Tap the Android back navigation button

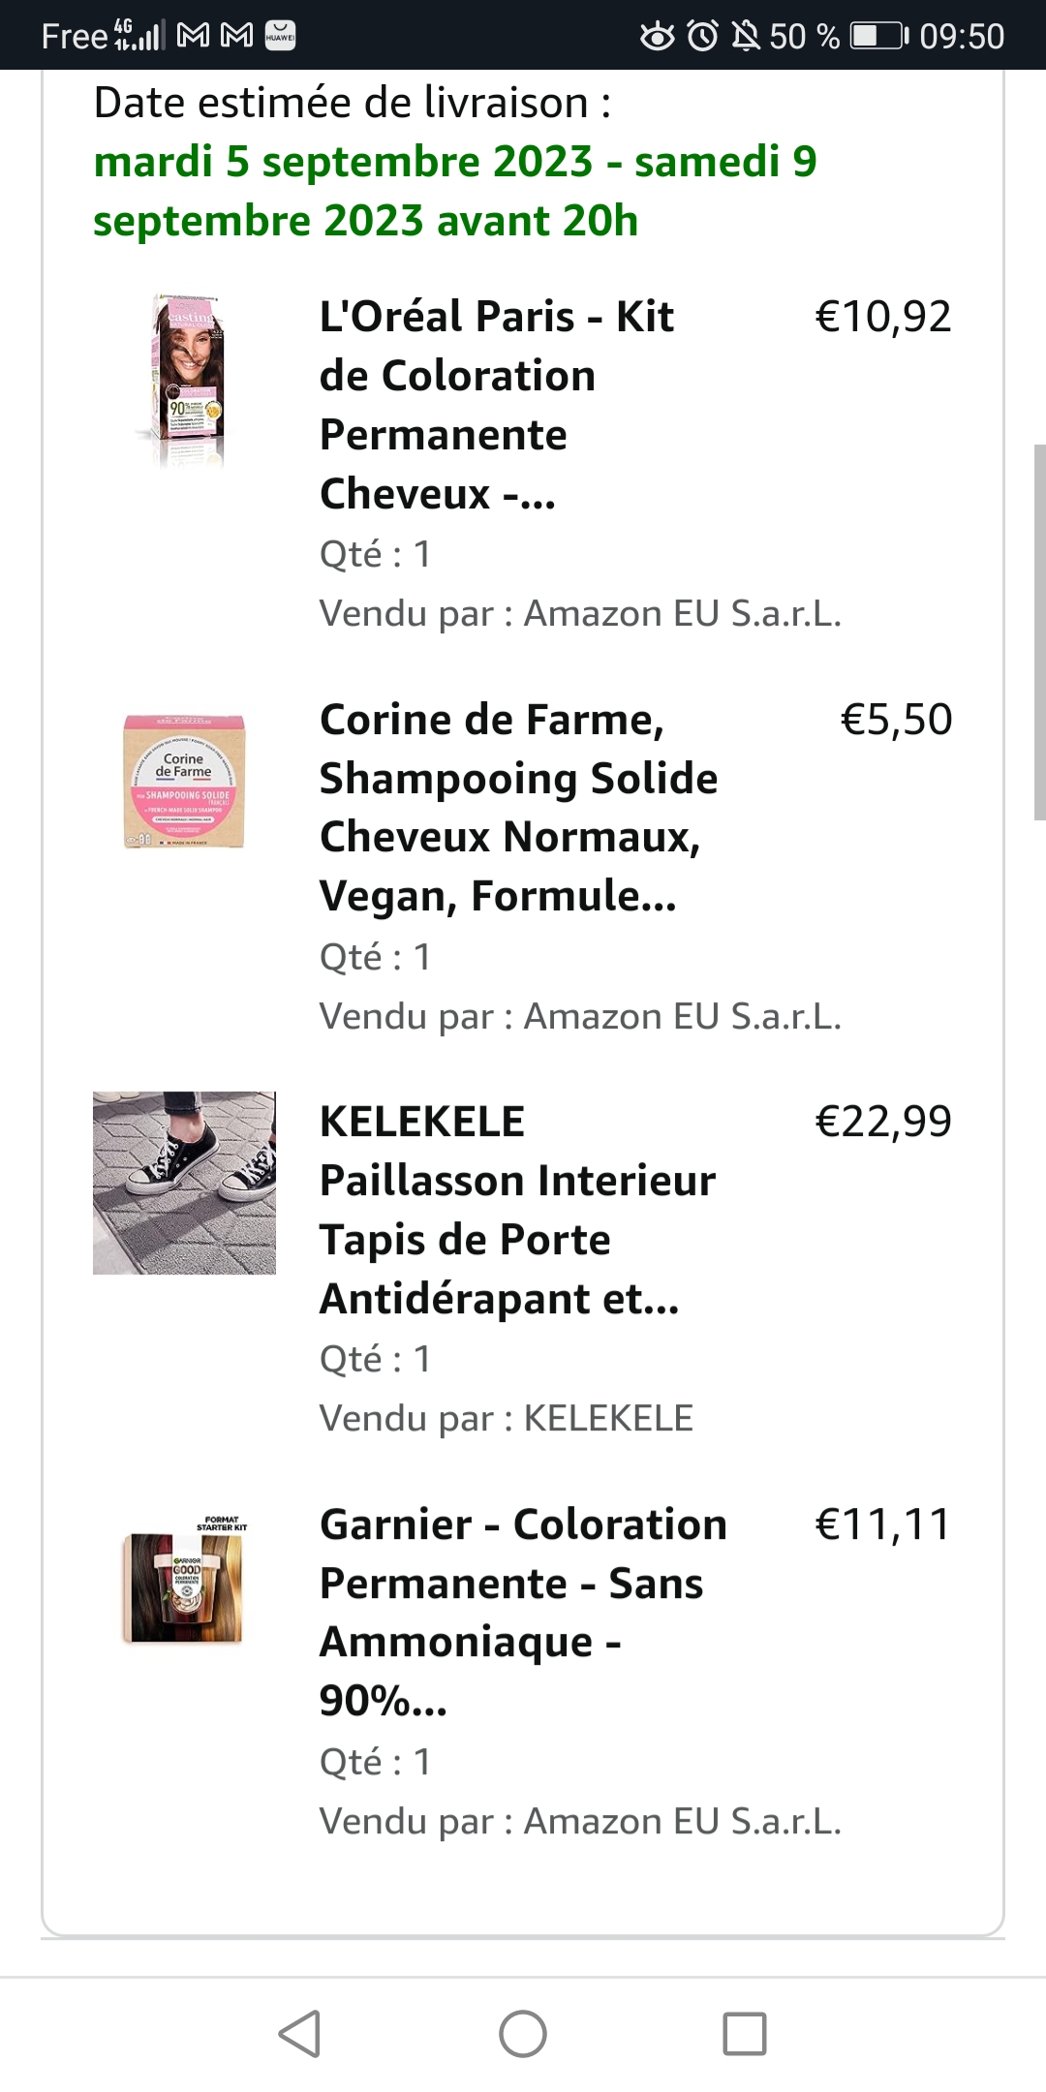point(300,2033)
